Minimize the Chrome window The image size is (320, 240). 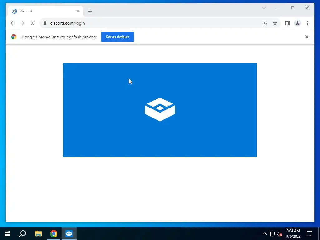click(278, 8)
